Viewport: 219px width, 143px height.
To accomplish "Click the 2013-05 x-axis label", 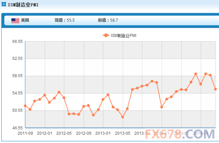I will (123, 133).
